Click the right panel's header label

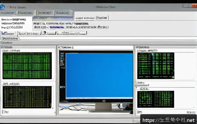coord(142,47)
